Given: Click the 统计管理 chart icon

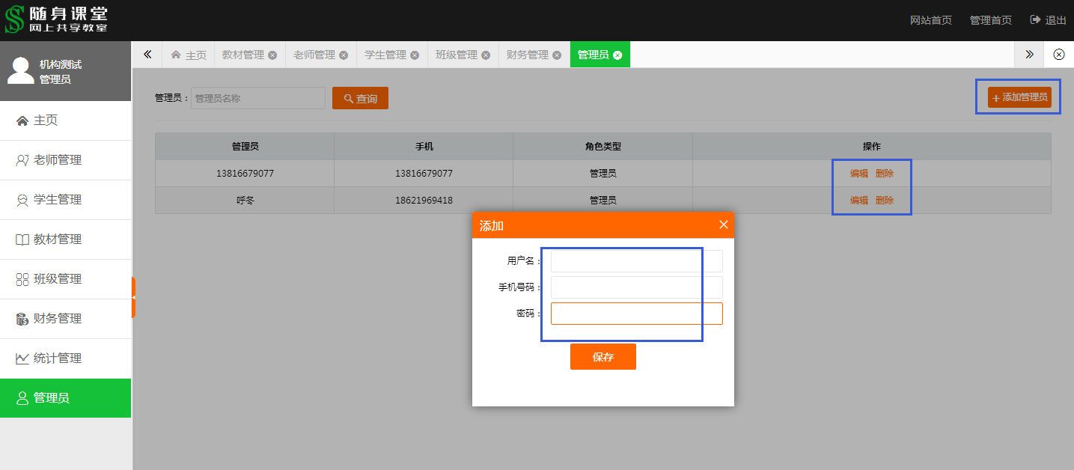Looking at the screenshot, I should [x=22, y=358].
